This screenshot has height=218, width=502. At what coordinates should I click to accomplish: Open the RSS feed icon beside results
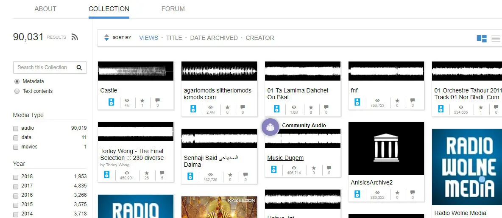pos(75,37)
